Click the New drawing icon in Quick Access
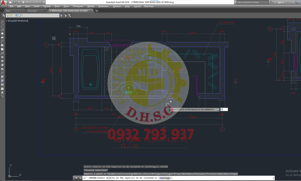 click(10, 2)
